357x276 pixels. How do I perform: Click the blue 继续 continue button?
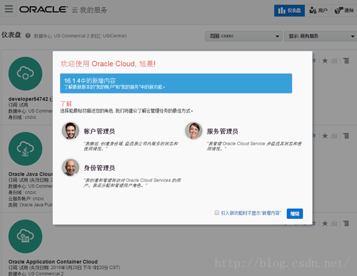click(x=294, y=214)
